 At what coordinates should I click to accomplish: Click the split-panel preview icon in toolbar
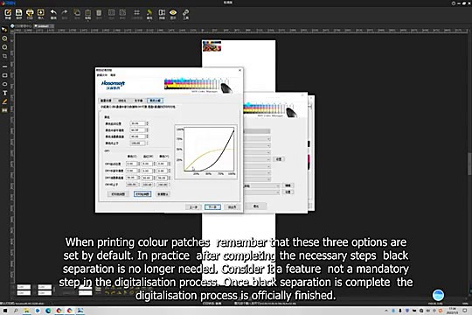[x=162, y=14]
